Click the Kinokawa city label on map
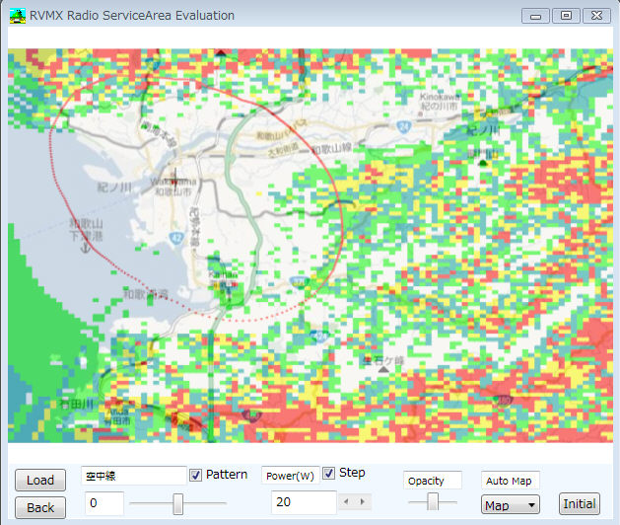The height and width of the screenshot is (525, 620). tap(442, 98)
